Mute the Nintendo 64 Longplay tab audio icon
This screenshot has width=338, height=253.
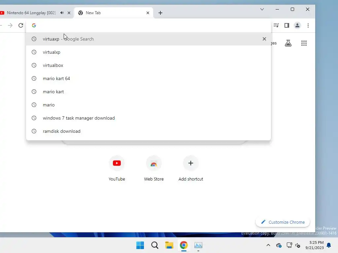click(62, 13)
